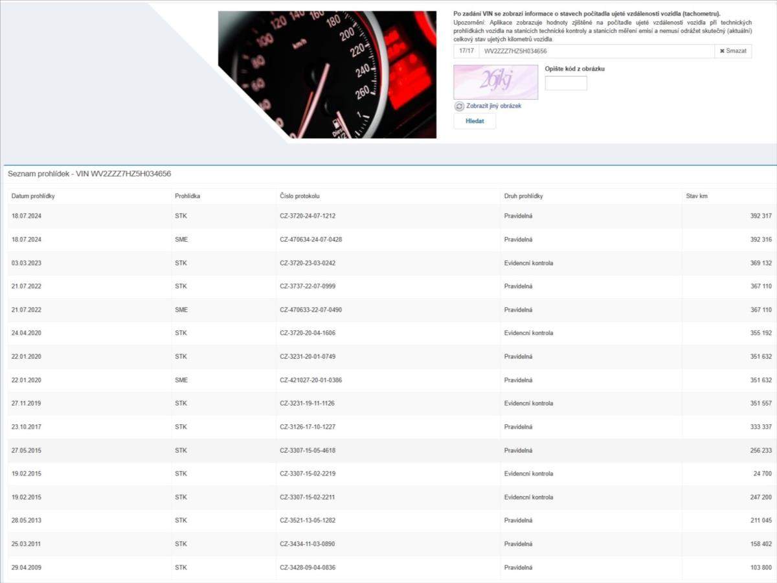Screen dimensions: 777x583
Task: Click the 'Číslo protokolu' column header
Action: [300, 196]
